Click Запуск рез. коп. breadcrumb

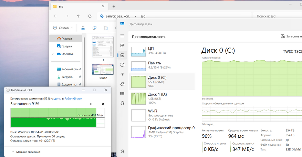tap(118, 17)
